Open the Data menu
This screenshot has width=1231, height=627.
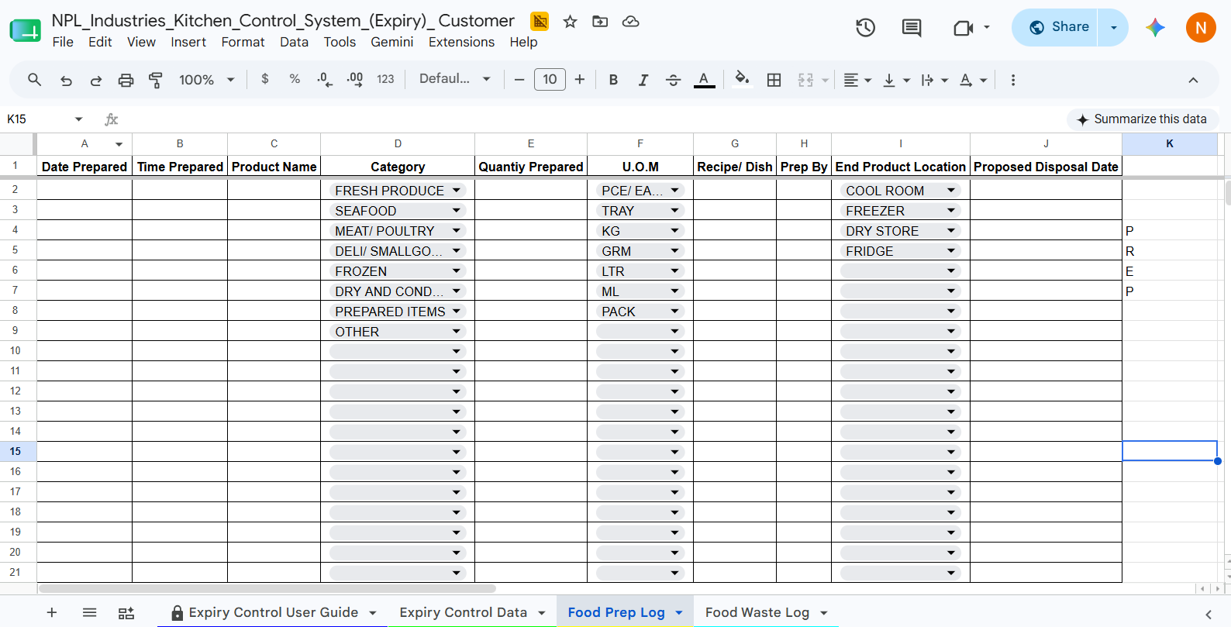coord(294,42)
